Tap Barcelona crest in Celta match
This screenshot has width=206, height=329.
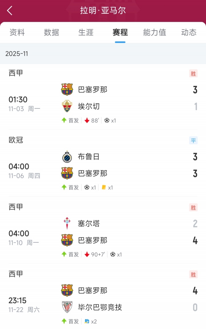(67, 240)
